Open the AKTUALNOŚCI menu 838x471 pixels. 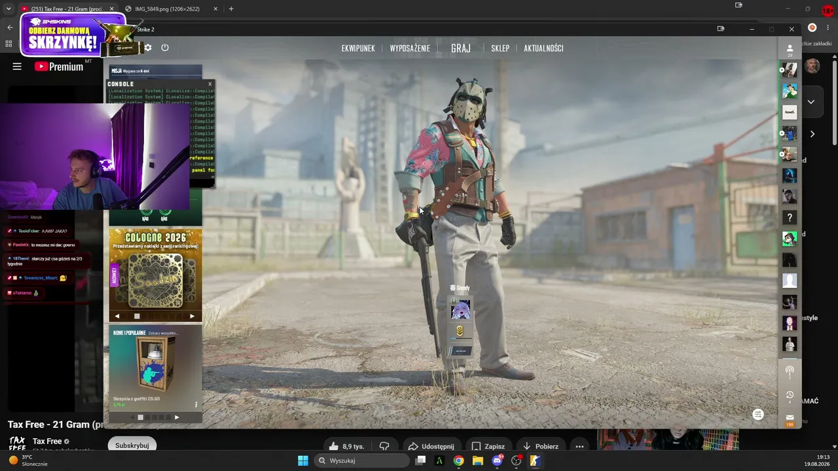pos(543,48)
